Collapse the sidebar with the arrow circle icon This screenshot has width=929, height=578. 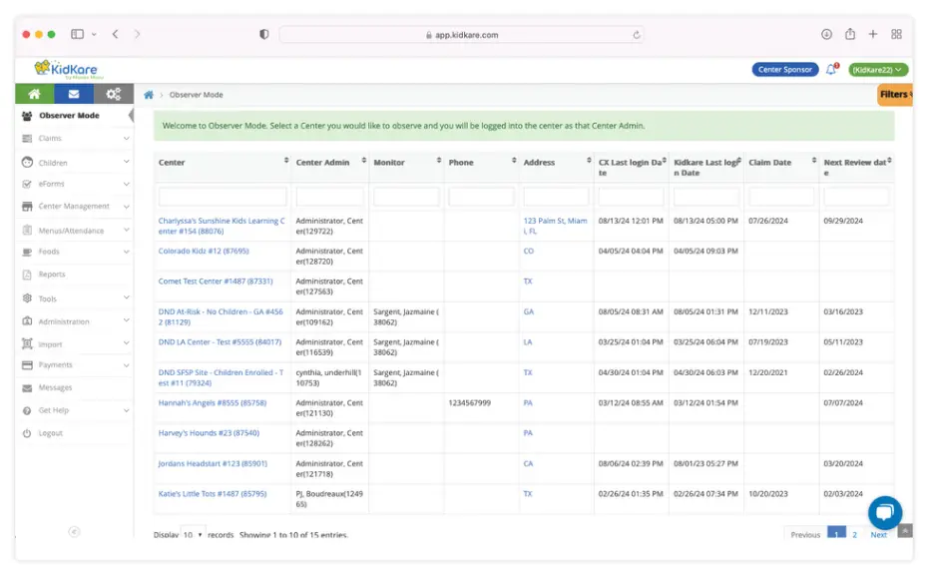(x=74, y=531)
